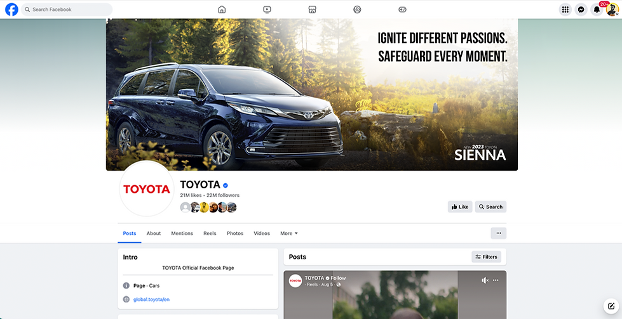This screenshot has width=622, height=319.
Task: Click the Page info icon in Intro
Action: click(126, 285)
